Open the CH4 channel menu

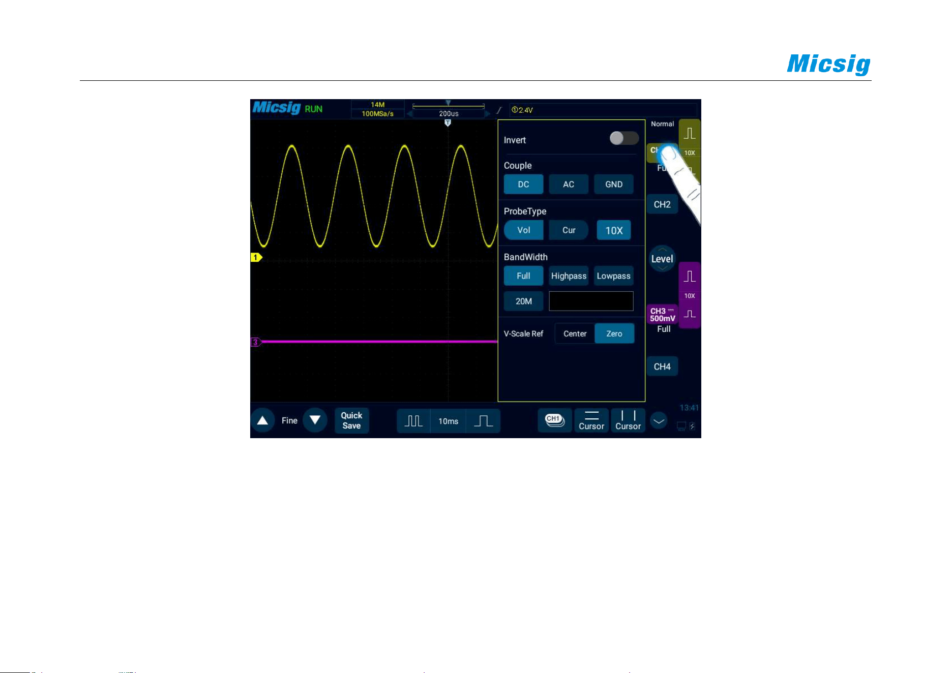pos(662,366)
